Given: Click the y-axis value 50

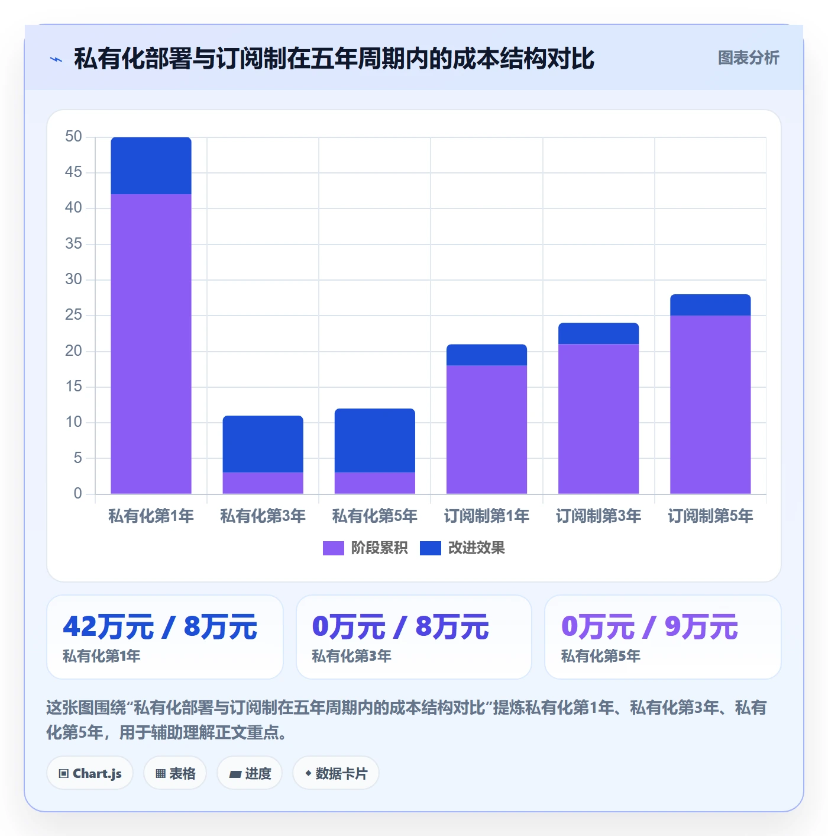Looking at the screenshot, I should coord(73,137).
